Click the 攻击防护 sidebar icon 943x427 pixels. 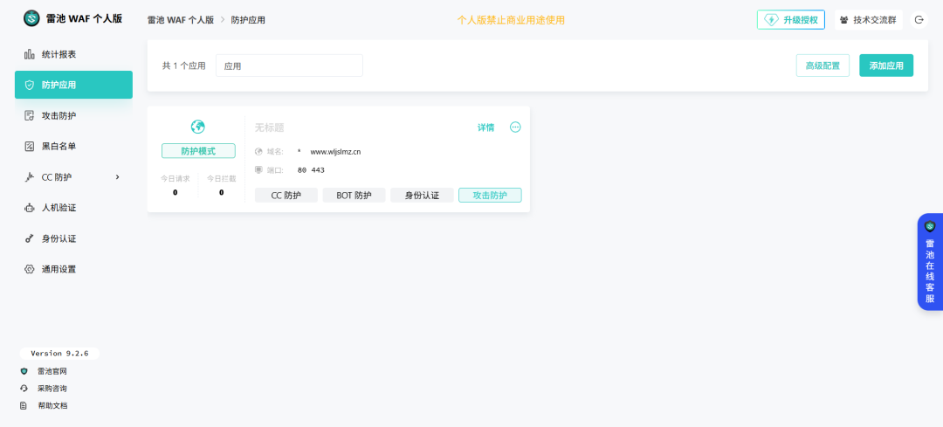[x=30, y=115]
